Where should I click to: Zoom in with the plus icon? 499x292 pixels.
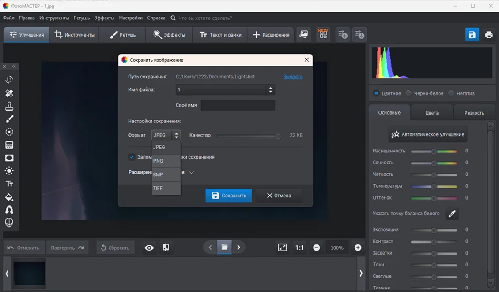(x=358, y=248)
